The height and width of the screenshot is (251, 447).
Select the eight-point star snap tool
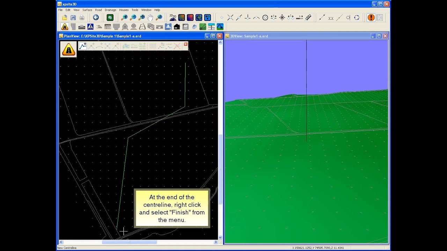tap(282, 17)
